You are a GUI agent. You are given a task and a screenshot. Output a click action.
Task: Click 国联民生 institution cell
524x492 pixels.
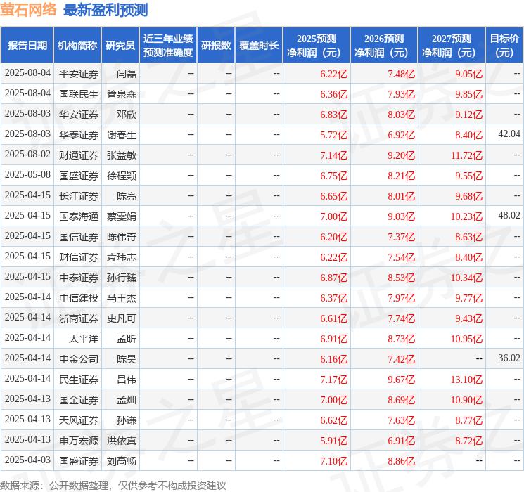tap(79, 94)
